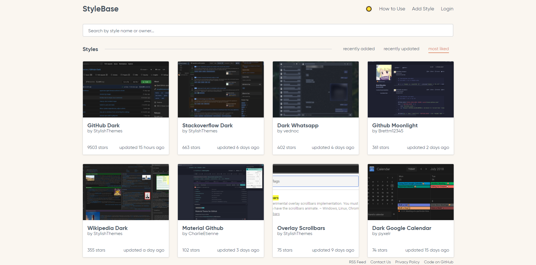The image size is (536, 265).
Task: Click the GitHub Dark title
Action: pyautogui.click(x=103, y=125)
